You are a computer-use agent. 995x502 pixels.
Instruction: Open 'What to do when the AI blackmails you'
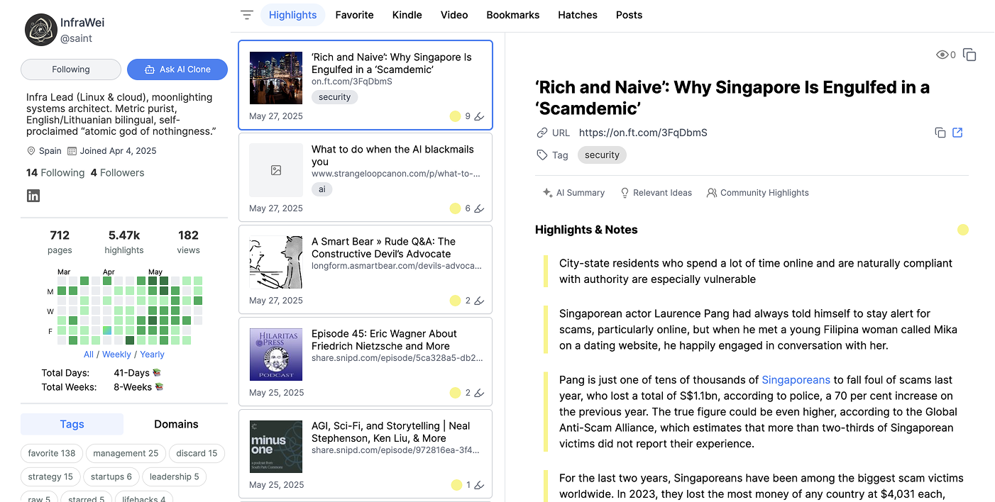click(392, 156)
